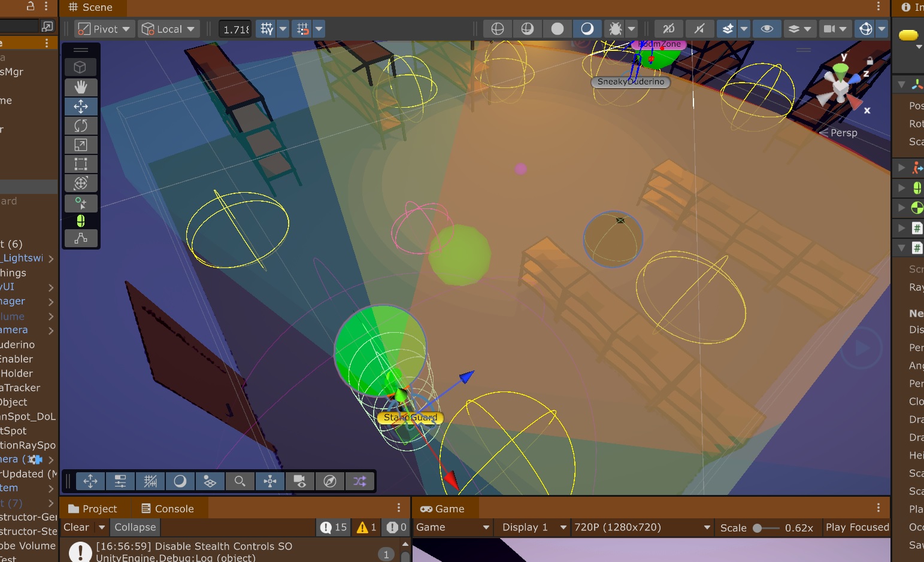Click the cube view tool icon
The width and height of the screenshot is (924, 562).
(81, 68)
